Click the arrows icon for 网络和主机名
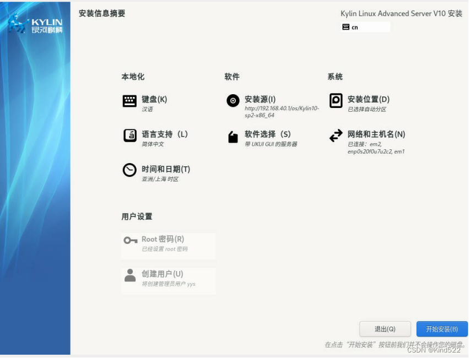 (x=336, y=135)
